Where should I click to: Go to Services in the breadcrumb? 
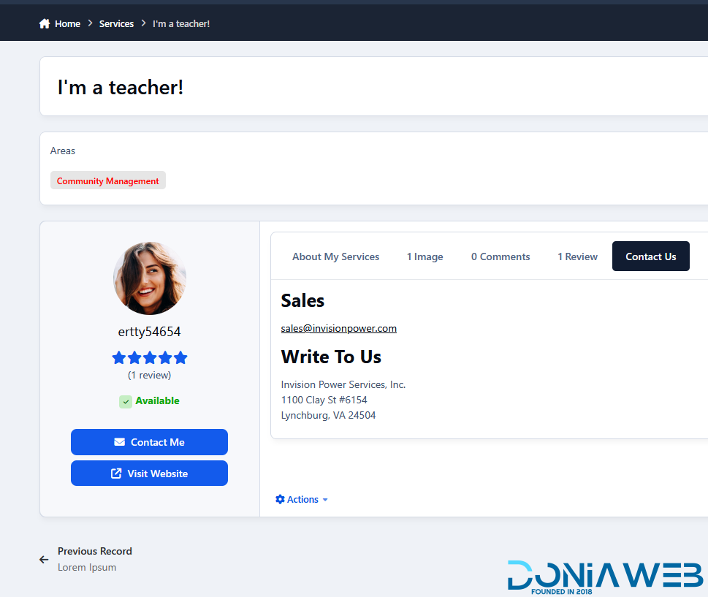tap(116, 24)
